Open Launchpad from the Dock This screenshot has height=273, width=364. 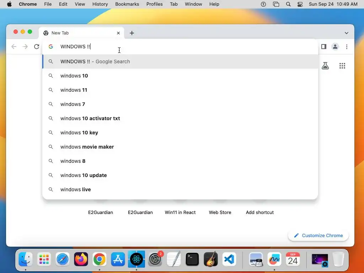coord(44,259)
